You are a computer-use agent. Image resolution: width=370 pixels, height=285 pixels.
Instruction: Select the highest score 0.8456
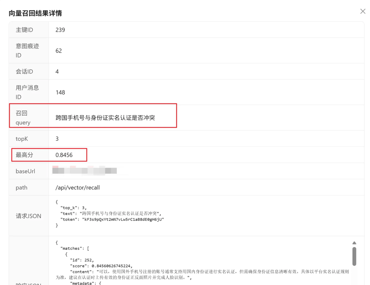[64, 155]
